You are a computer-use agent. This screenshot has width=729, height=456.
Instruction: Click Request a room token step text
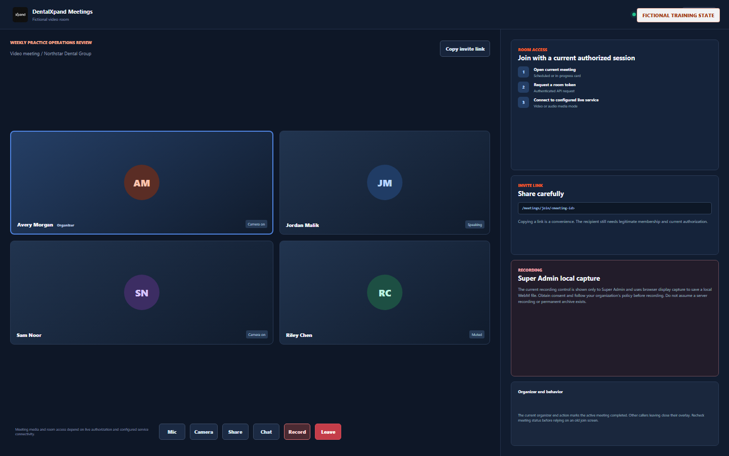click(554, 85)
